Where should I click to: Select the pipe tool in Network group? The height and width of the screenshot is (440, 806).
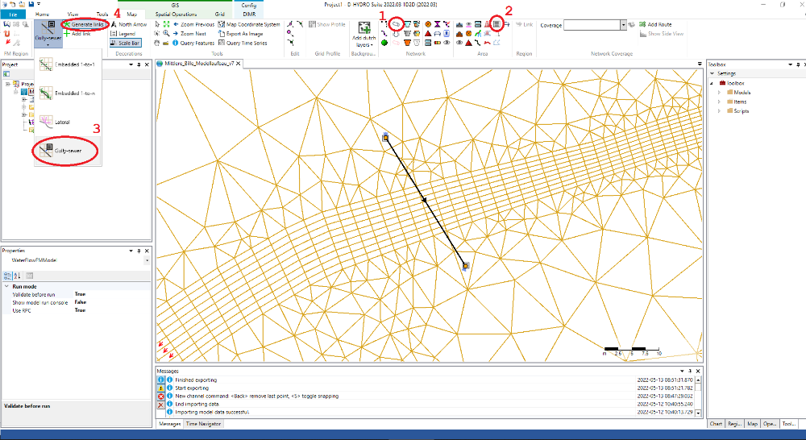(x=396, y=24)
